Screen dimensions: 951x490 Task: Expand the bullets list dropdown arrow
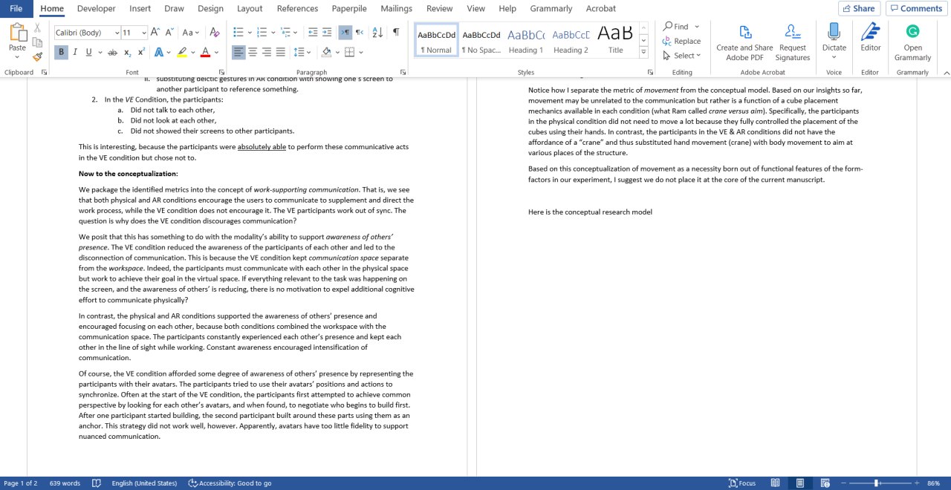(x=249, y=33)
